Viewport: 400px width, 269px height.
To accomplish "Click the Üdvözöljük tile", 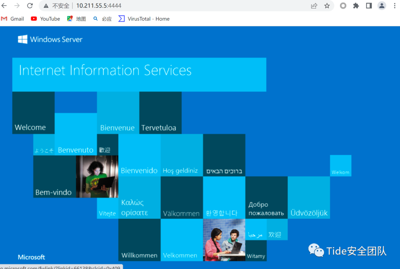I will tap(309, 197).
